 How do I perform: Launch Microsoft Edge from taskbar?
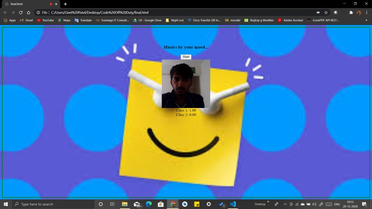[149, 204]
